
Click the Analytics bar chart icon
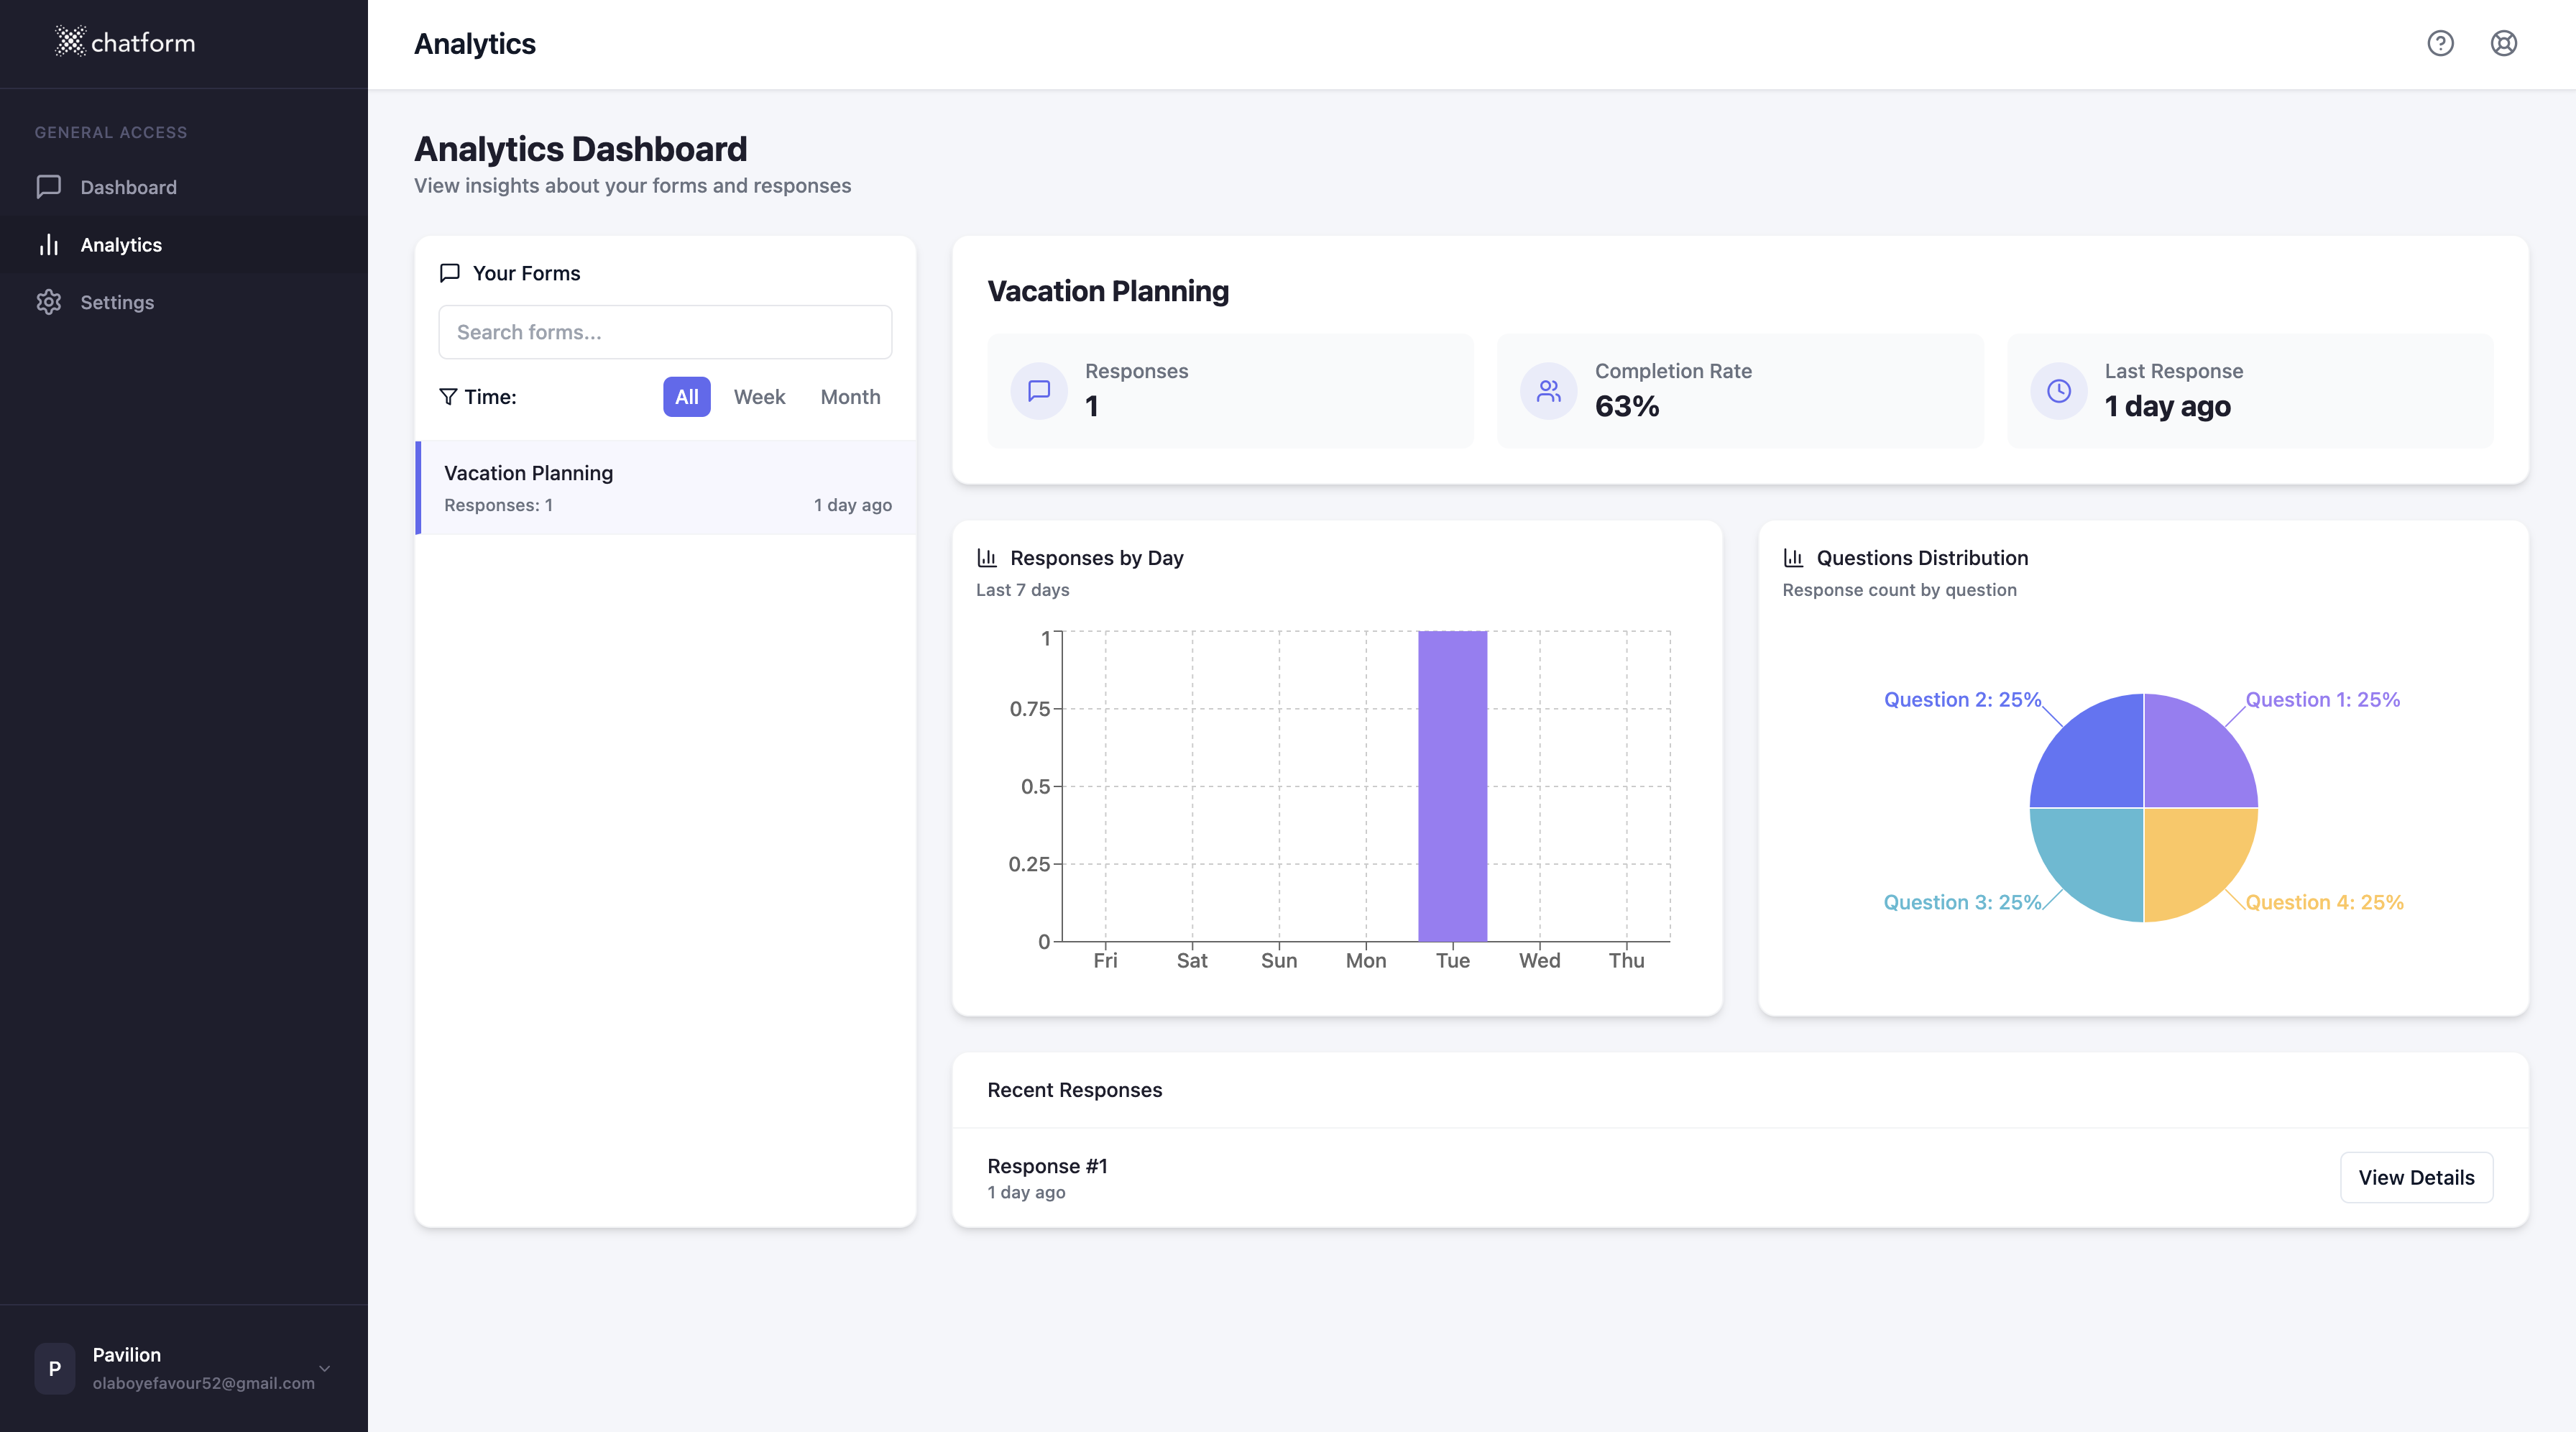tap(49, 245)
